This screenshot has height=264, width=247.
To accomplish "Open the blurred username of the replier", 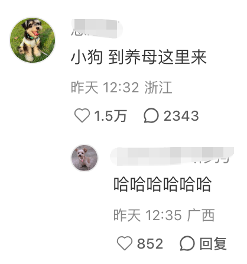I will click(172, 156).
